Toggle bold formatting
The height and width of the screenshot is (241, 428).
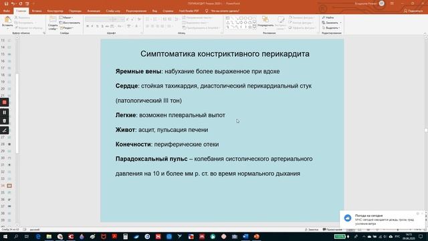pyautogui.click(x=88, y=26)
